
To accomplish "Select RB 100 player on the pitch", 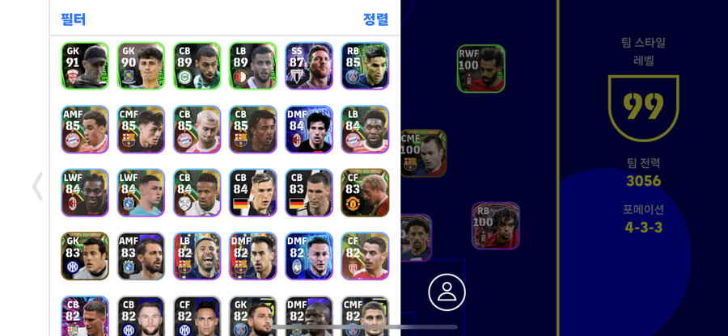I will pos(496,225).
